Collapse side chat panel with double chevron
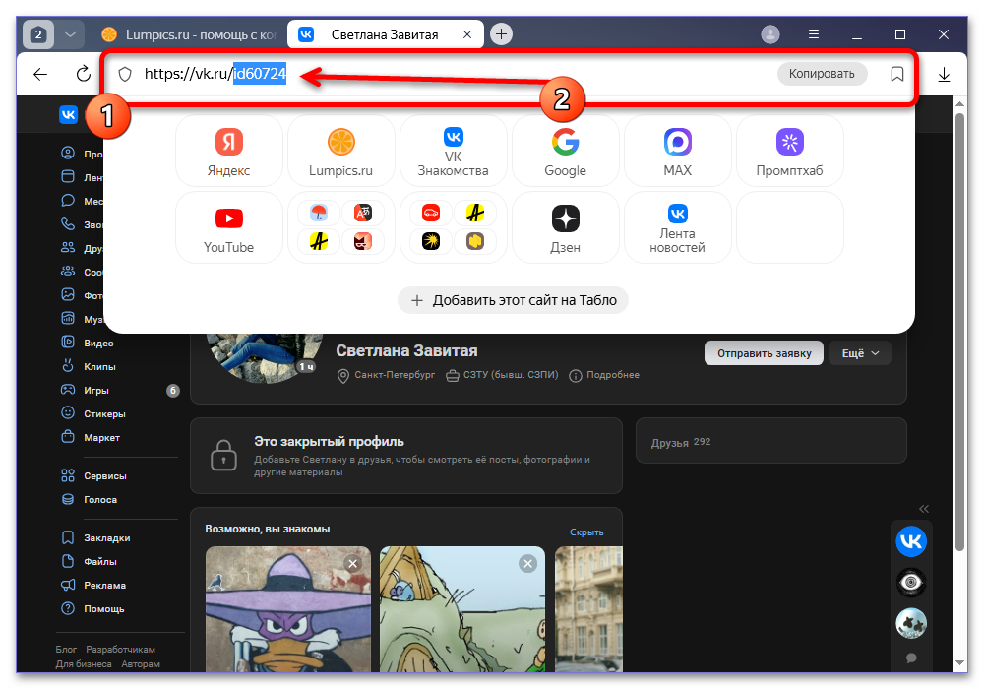The height and width of the screenshot is (689, 984). pyautogui.click(x=924, y=509)
